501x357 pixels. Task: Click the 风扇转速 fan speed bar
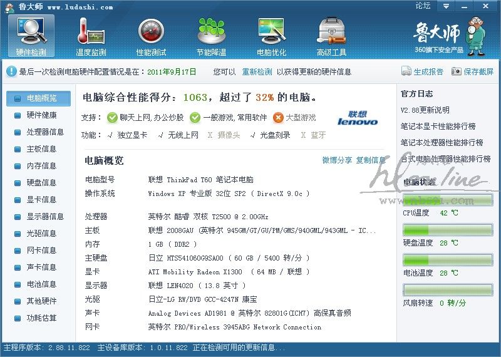pos(448,290)
